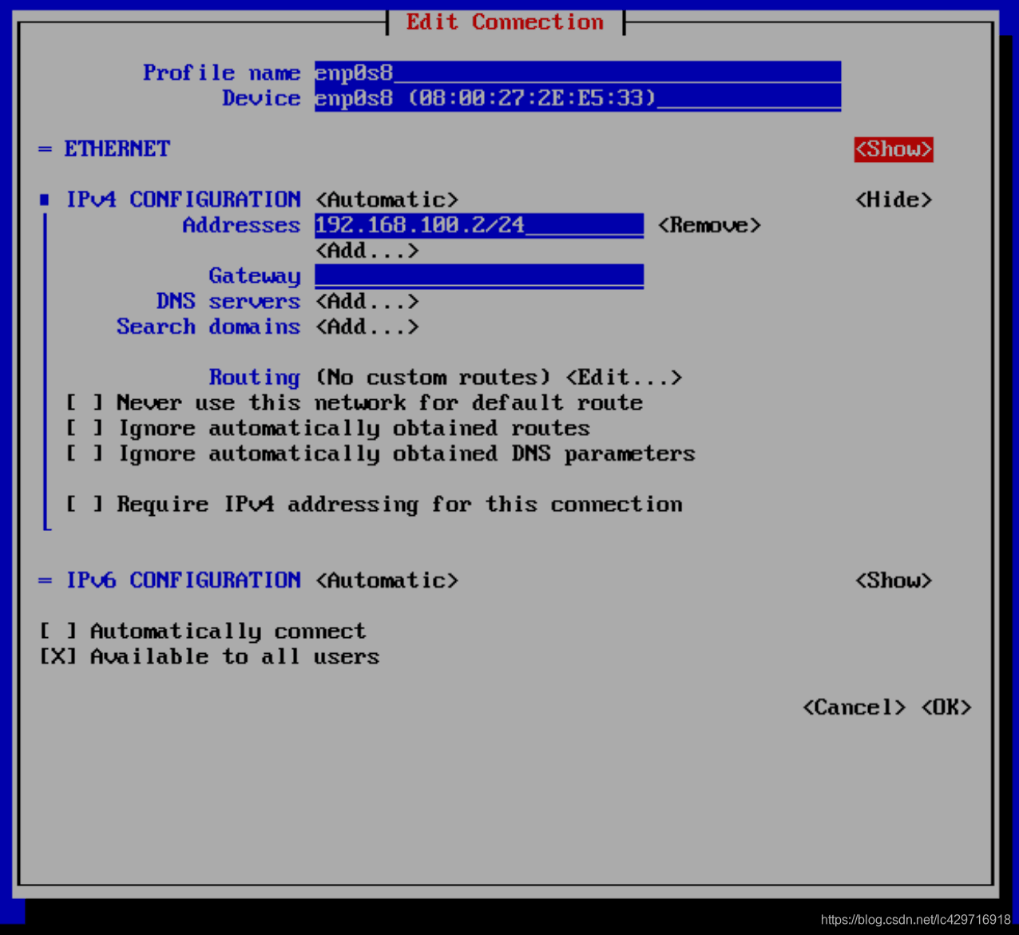The width and height of the screenshot is (1019, 935).
Task: Click the Profile name field
Action: tap(577, 73)
